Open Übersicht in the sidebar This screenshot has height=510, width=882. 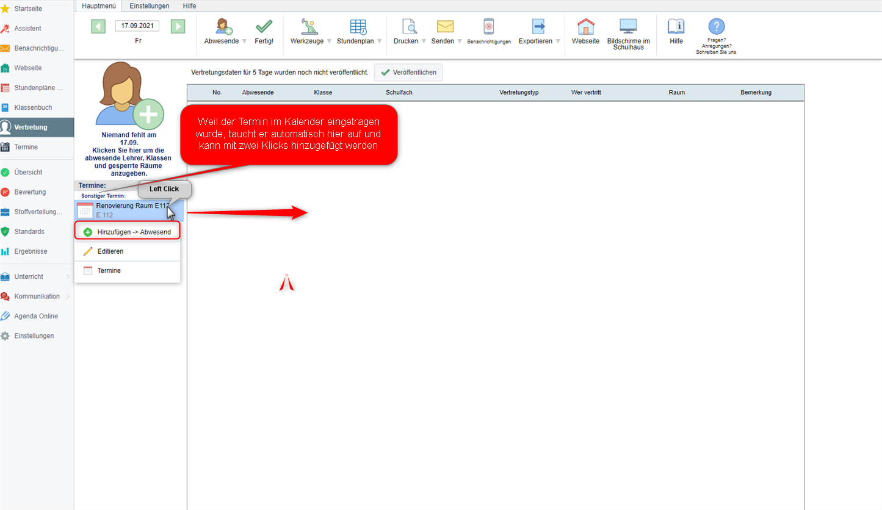(37, 172)
